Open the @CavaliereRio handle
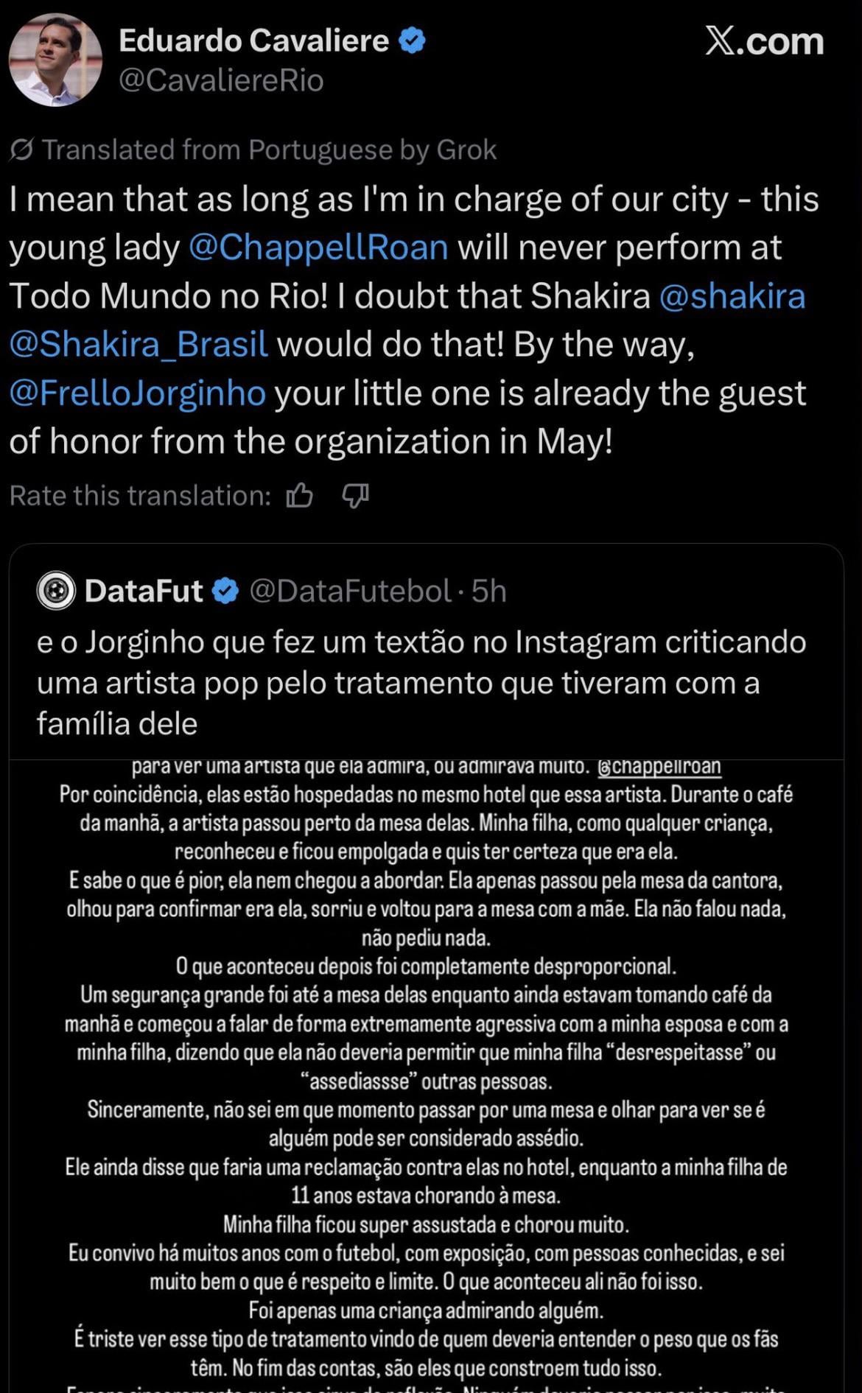Image resolution: width=862 pixels, height=1393 pixels. click(x=221, y=80)
